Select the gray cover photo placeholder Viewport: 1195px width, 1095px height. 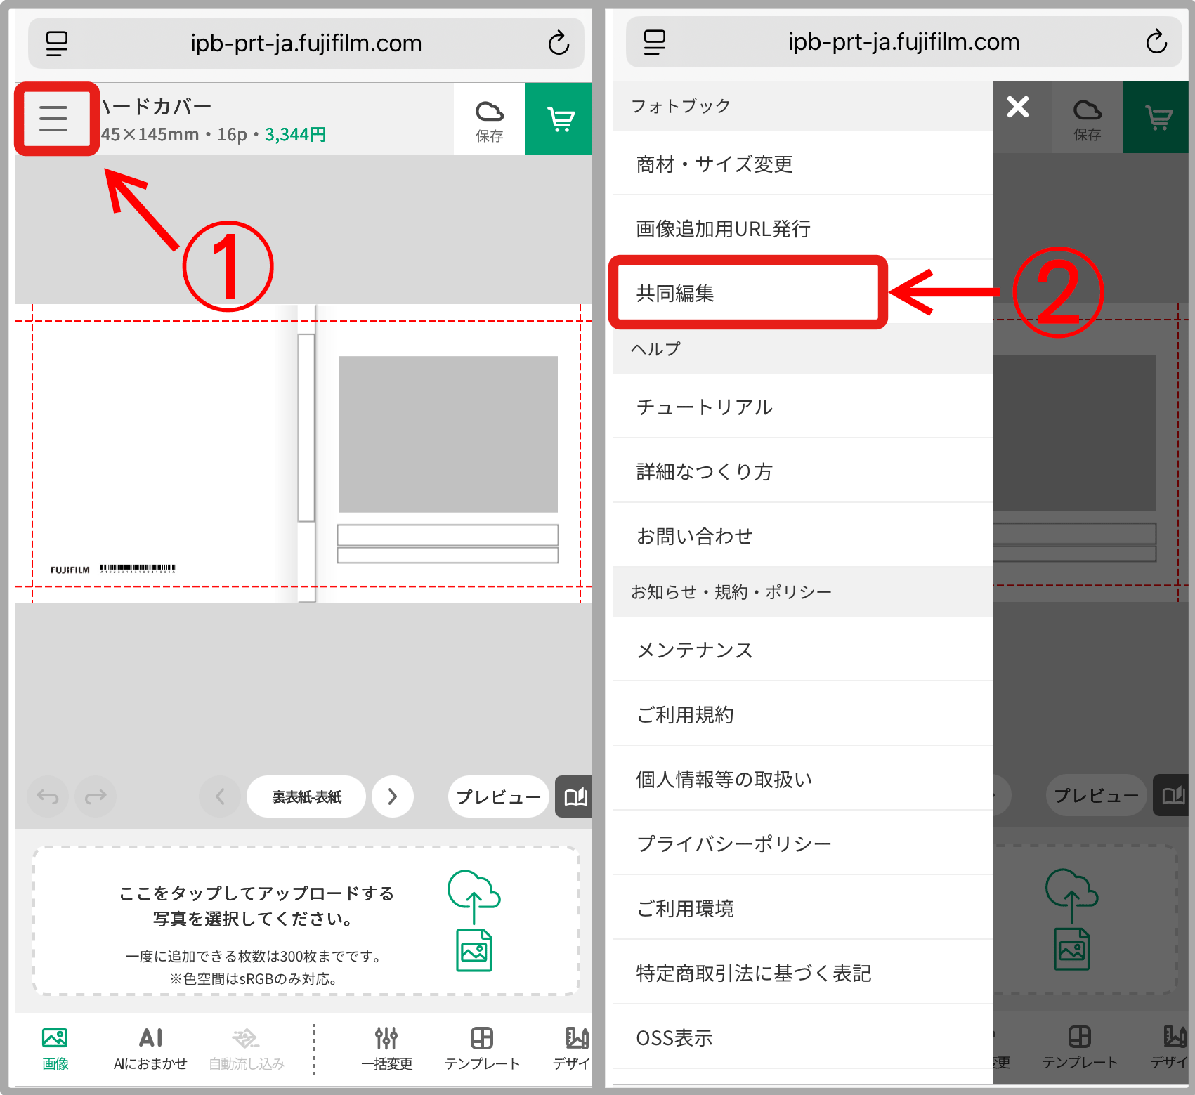pyautogui.click(x=448, y=434)
